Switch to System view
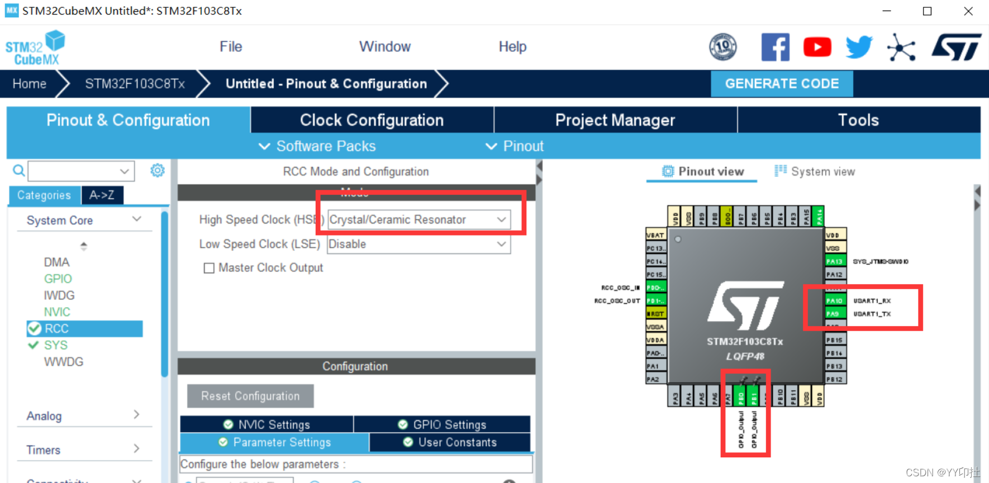Screen dimensions: 989x483 [x=815, y=171]
